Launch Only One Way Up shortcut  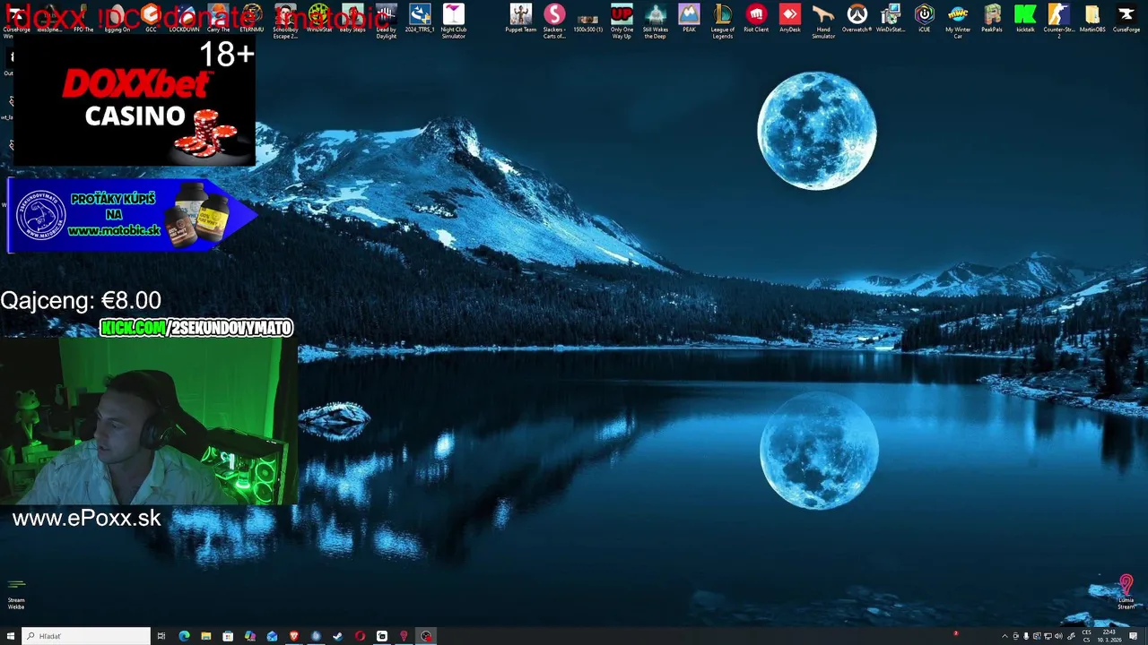(x=622, y=21)
